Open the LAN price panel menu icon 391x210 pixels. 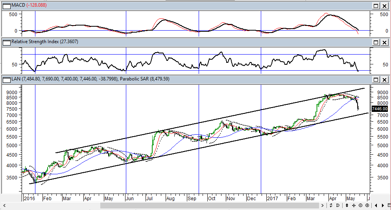6,79
